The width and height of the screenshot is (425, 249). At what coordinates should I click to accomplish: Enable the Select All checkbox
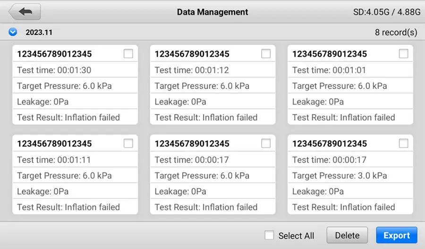pyautogui.click(x=269, y=235)
